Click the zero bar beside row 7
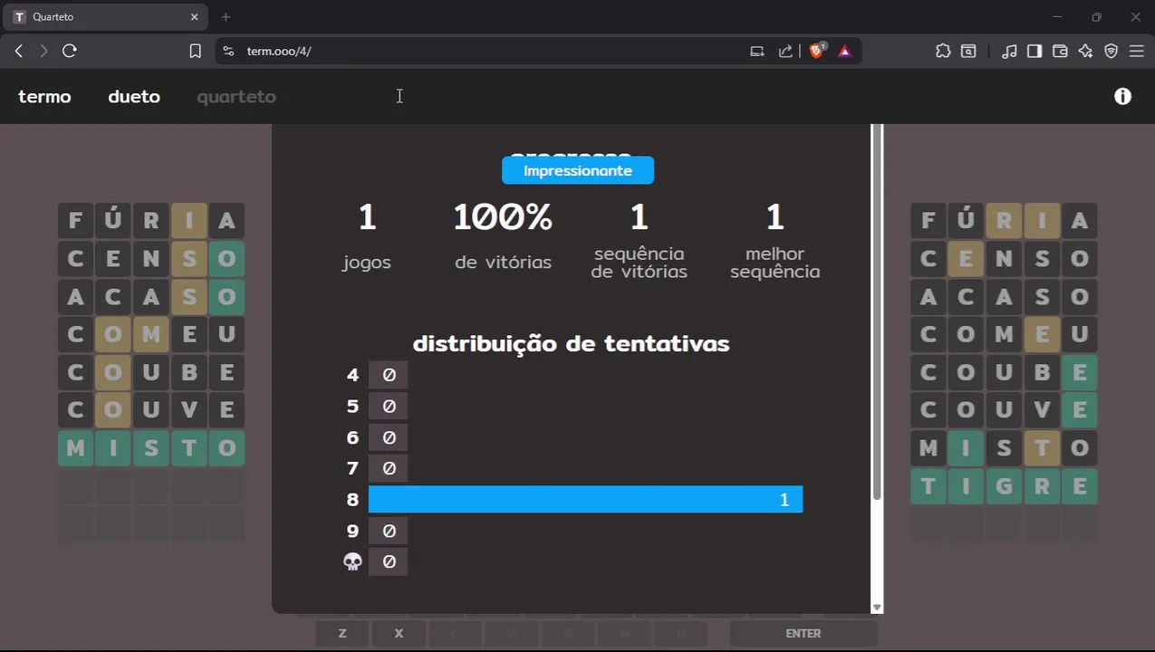This screenshot has height=652, width=1155. (389, 468)
